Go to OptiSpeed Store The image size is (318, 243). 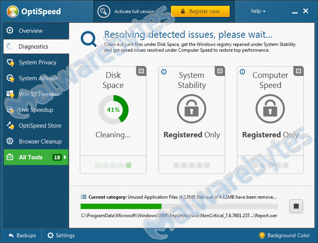[x=36, y=126]
